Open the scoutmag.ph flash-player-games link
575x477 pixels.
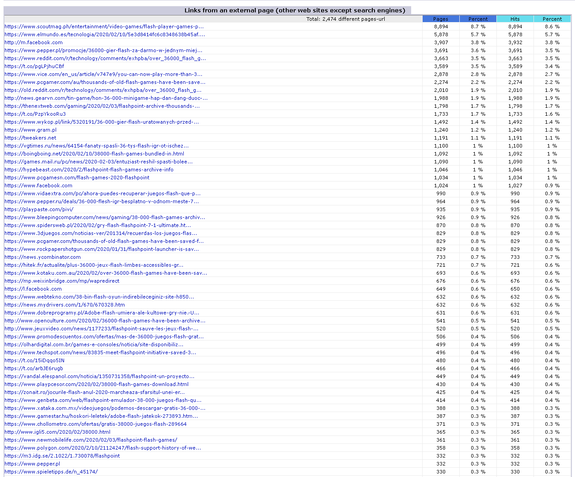104,26
